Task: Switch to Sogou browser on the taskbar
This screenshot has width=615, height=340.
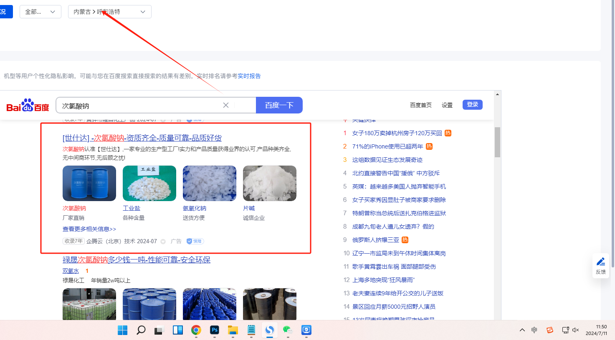Action: 270,330
